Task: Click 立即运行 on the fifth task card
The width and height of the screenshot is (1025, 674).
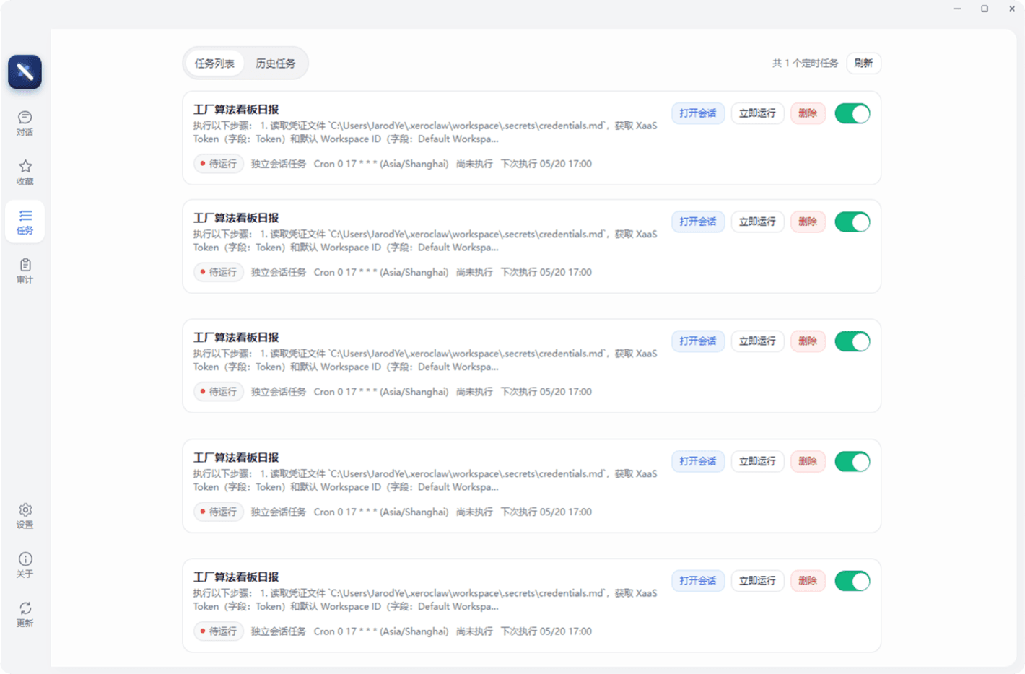Action: (757, 581)
